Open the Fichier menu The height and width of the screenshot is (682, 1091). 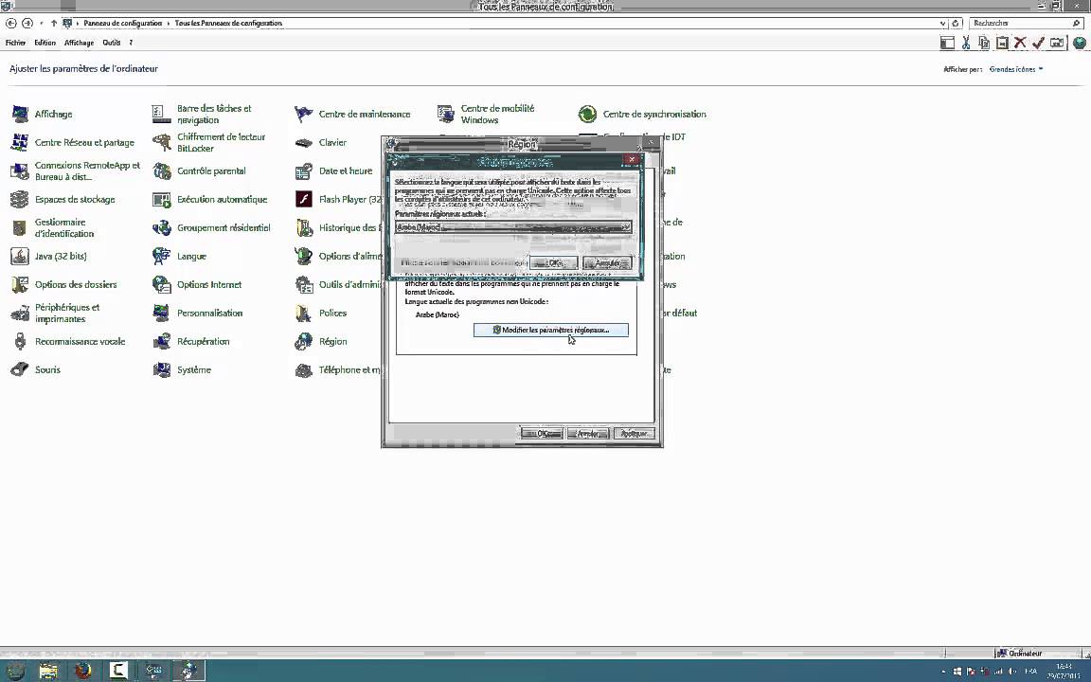pyautogui.click(x=15, y=44)
